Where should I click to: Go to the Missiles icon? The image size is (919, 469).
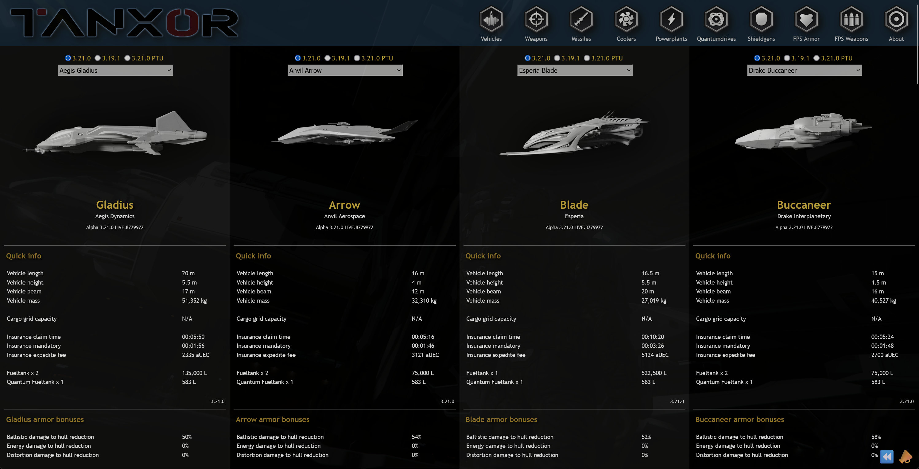[581, 19]
